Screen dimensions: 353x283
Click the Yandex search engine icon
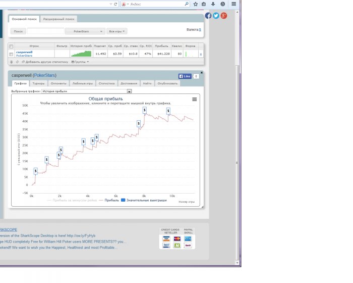point(124,4)
